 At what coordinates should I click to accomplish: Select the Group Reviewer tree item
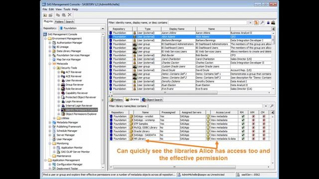[x=74, y=85]
